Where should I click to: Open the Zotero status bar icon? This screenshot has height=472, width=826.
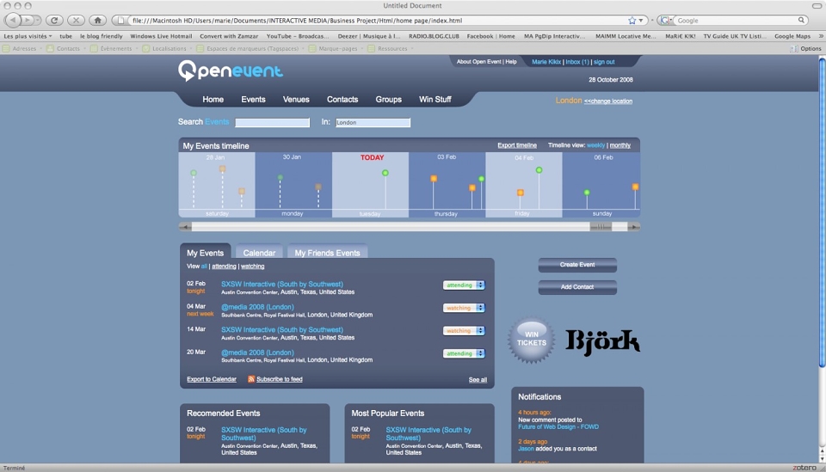tap(804, 468)
